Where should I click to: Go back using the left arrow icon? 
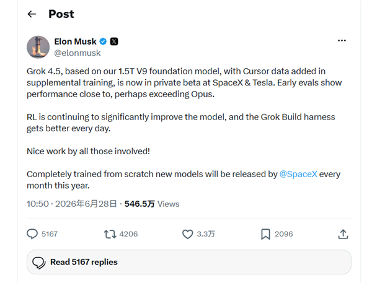32,14
